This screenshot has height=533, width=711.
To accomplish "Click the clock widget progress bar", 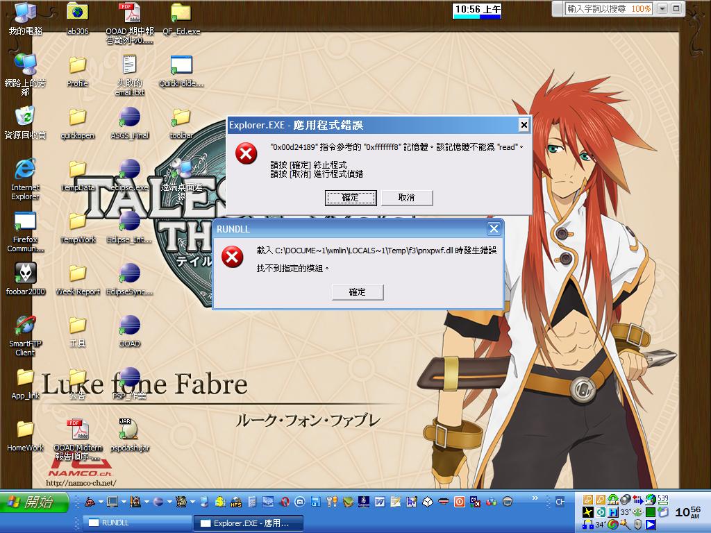I will (476, 17).
